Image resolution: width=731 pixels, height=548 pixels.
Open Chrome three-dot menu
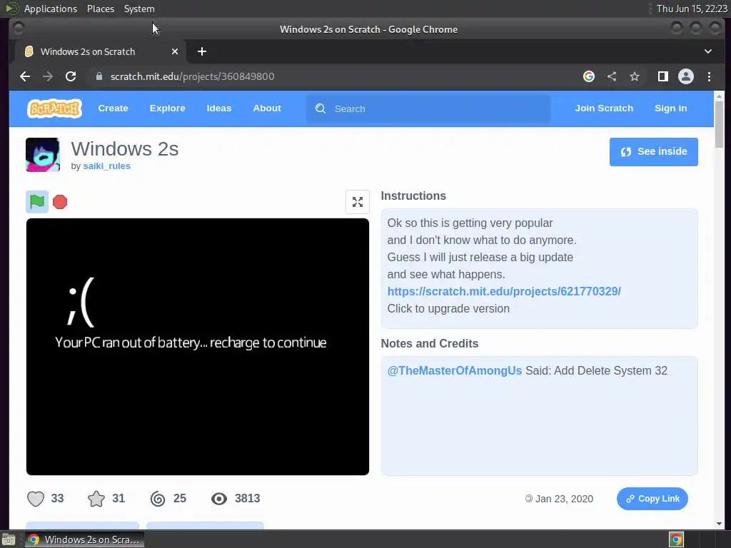709,76
